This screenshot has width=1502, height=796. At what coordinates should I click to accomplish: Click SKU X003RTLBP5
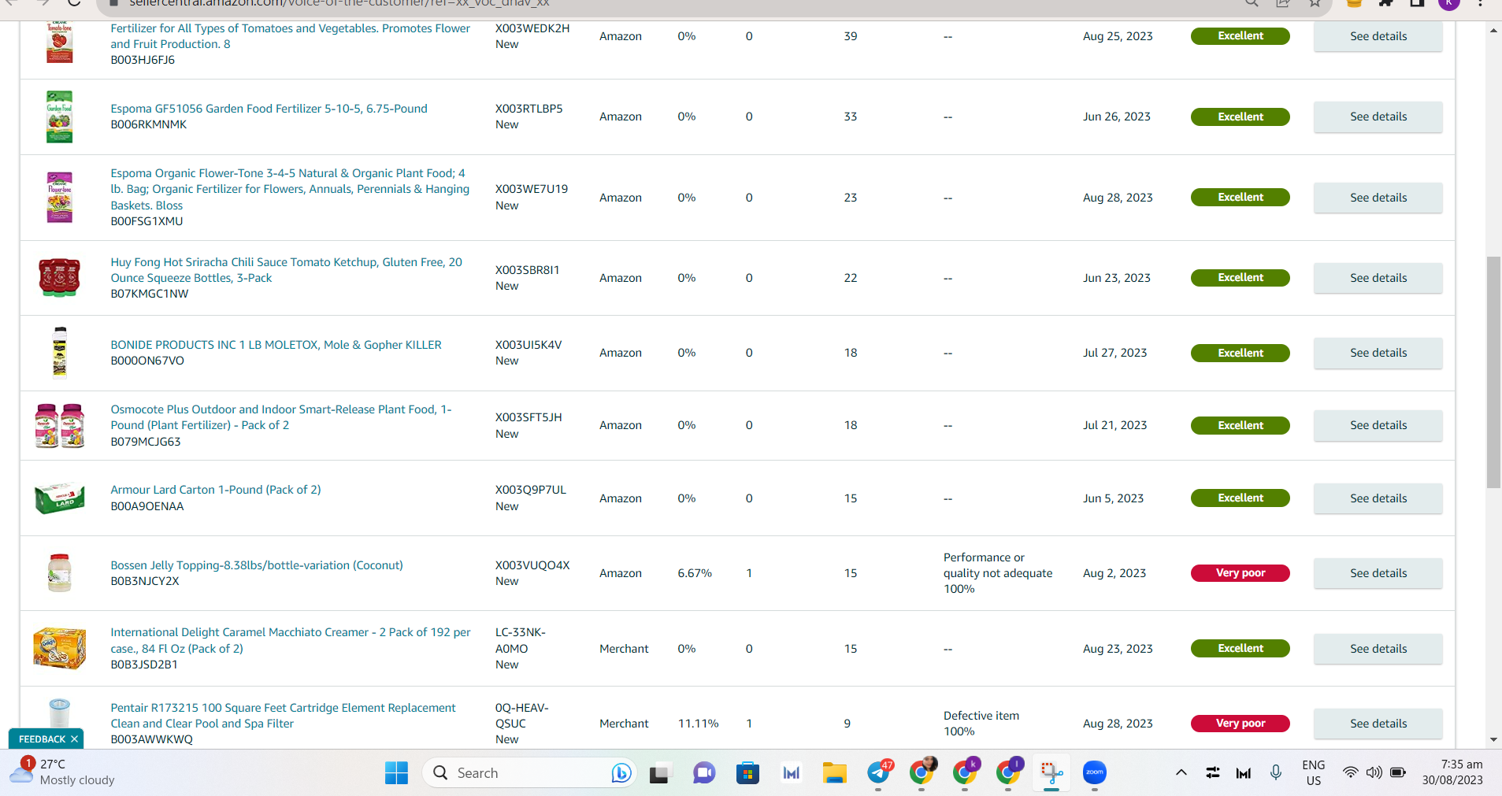click(529, 109)
